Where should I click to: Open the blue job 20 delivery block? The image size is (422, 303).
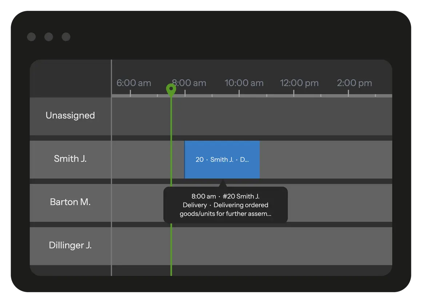222,160
